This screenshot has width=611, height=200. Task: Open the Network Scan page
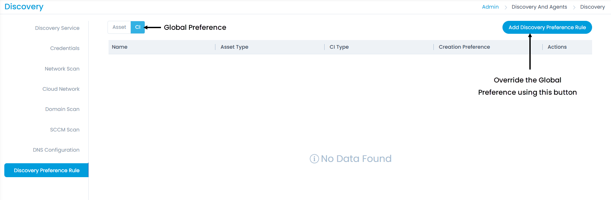tap(62, 69)
